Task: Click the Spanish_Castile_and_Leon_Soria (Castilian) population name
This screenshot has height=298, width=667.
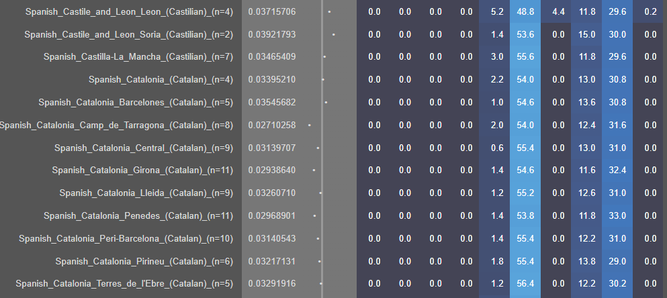Action: coord(128,35)
